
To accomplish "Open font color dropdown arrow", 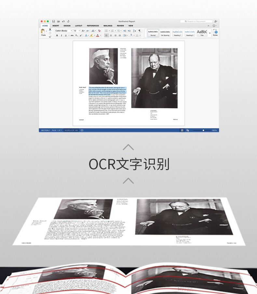I will point(101,35).
